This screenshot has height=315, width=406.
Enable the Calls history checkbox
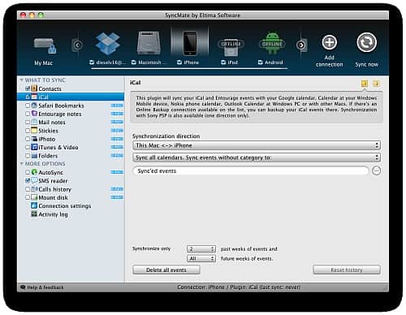pos(28,189)
